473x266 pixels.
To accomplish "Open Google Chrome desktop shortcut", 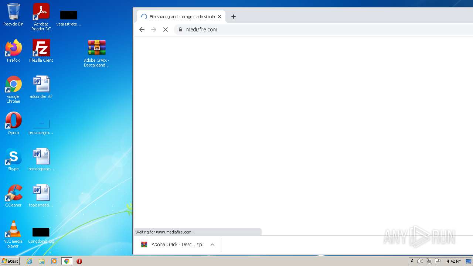I will (13, 90).
